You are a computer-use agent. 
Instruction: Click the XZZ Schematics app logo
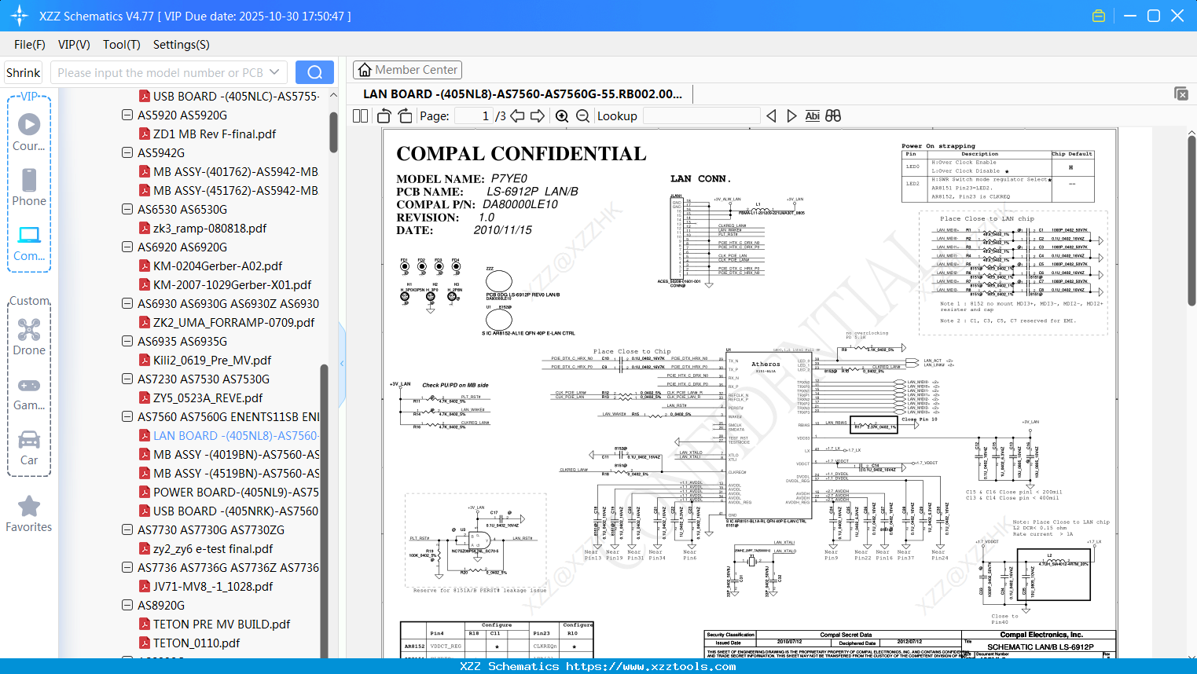(x=20, y=16)
